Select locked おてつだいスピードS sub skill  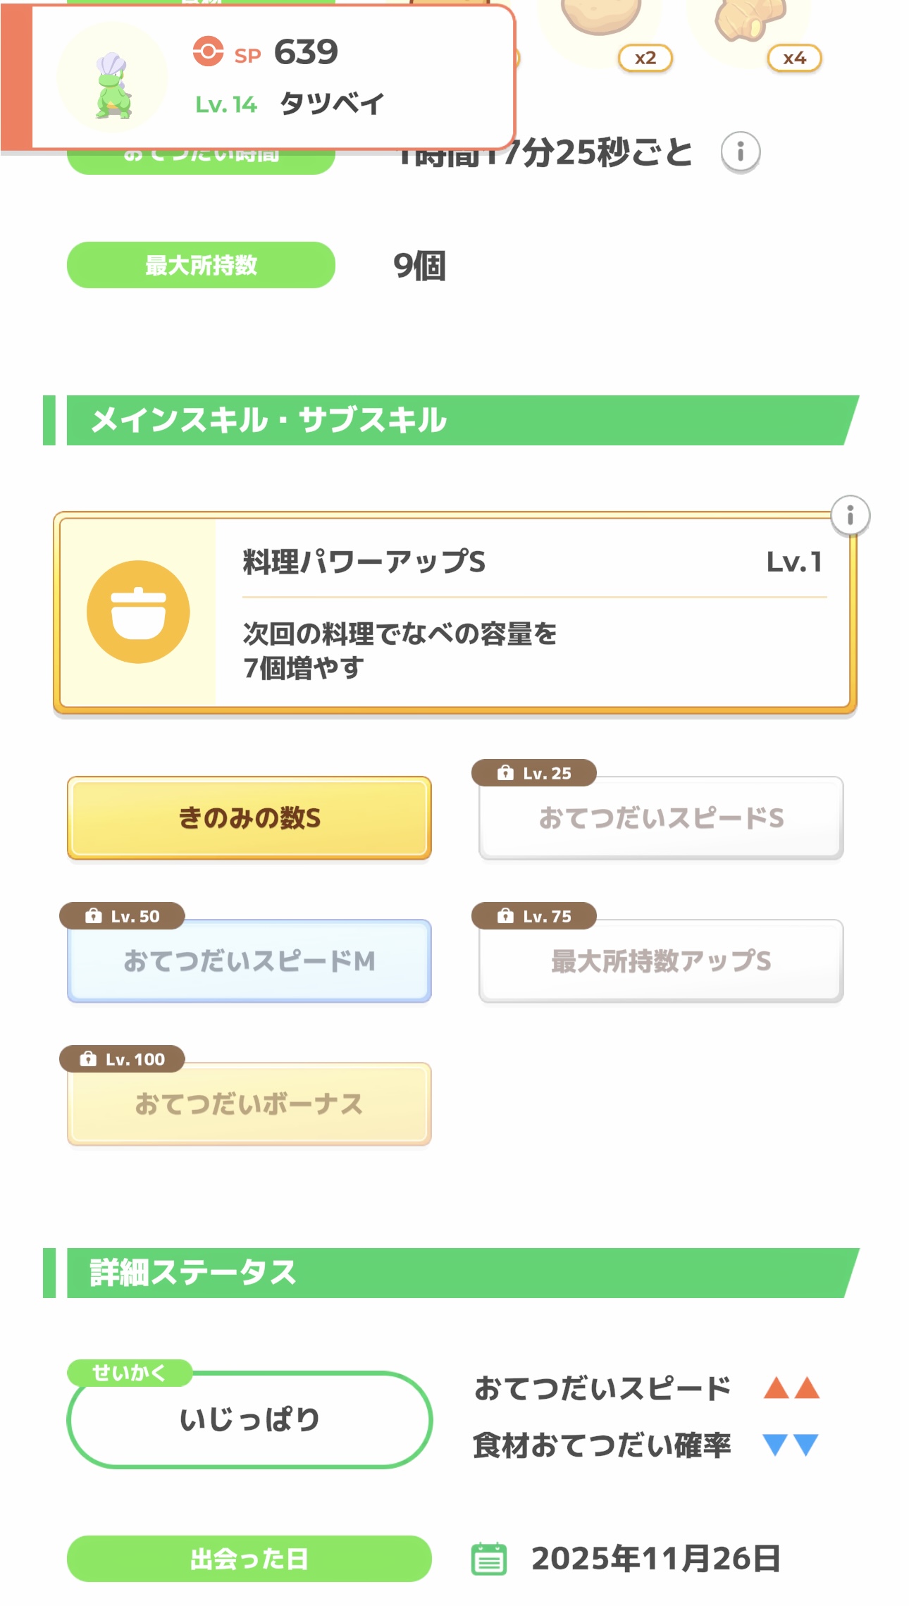[x=661, y=817]
